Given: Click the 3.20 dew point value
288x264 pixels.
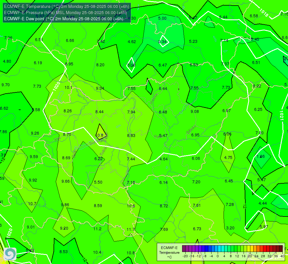Looking at the screenshot, I should (230, 228).
